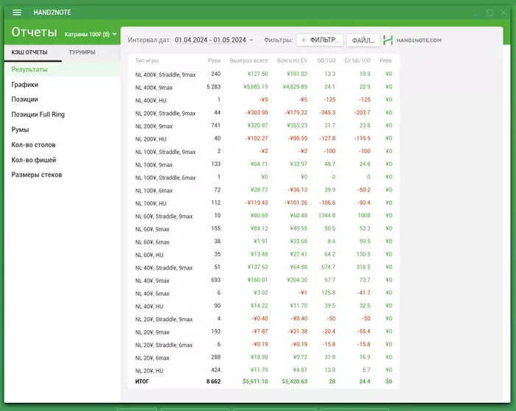Open the Результаты report

tap(62, 69)
